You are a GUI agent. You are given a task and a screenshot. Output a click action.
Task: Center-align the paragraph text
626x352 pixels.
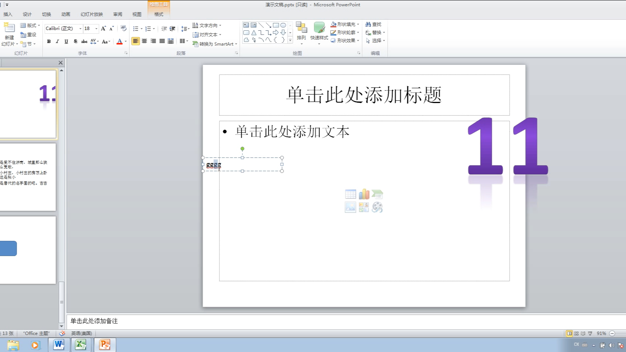(145, 41)
